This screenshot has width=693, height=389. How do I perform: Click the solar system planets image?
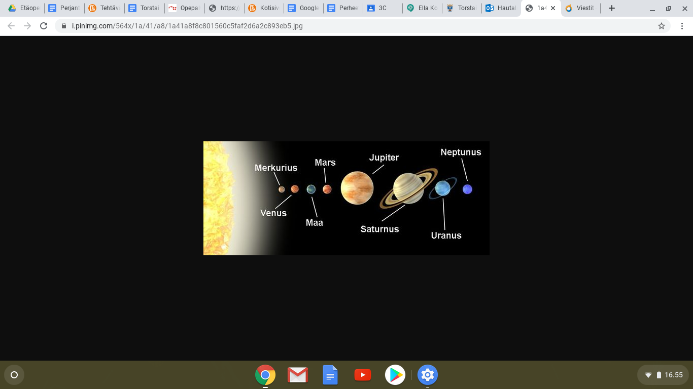[346, 198]
